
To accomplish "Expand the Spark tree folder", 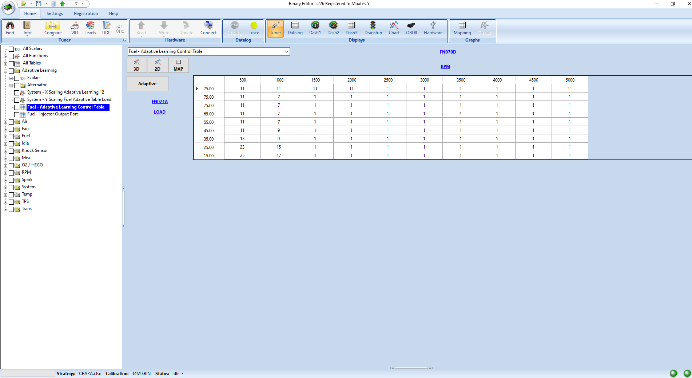I will click(x=5, y=180).
